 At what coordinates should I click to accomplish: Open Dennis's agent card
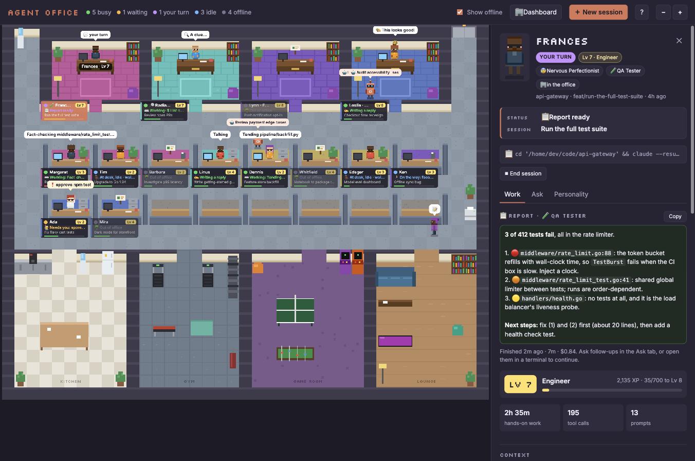coord(264,177)
